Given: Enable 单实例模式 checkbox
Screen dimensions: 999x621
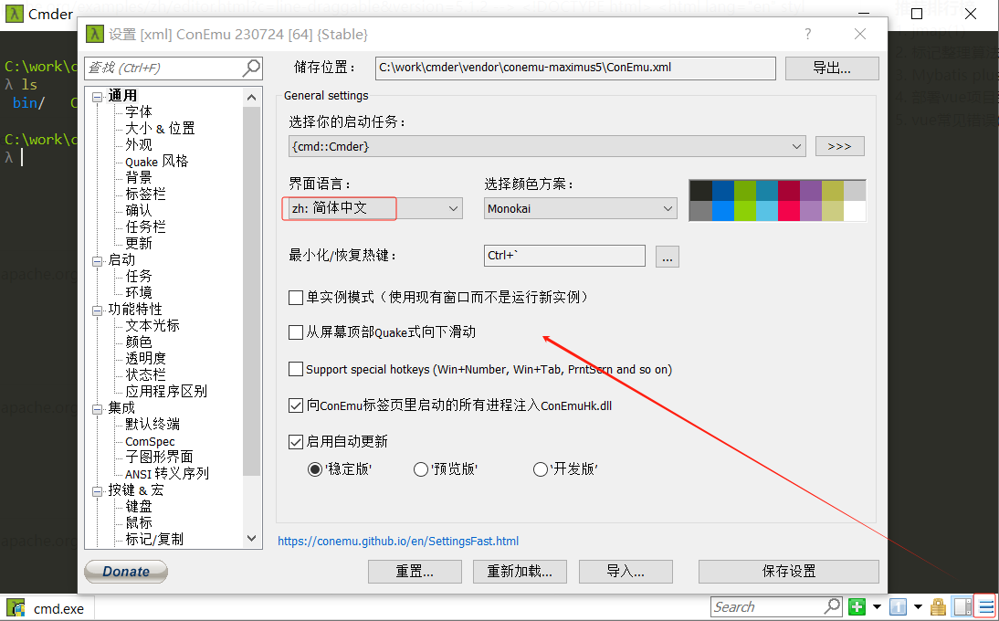Looking at the screenshot, I should (x=296, y=298).
